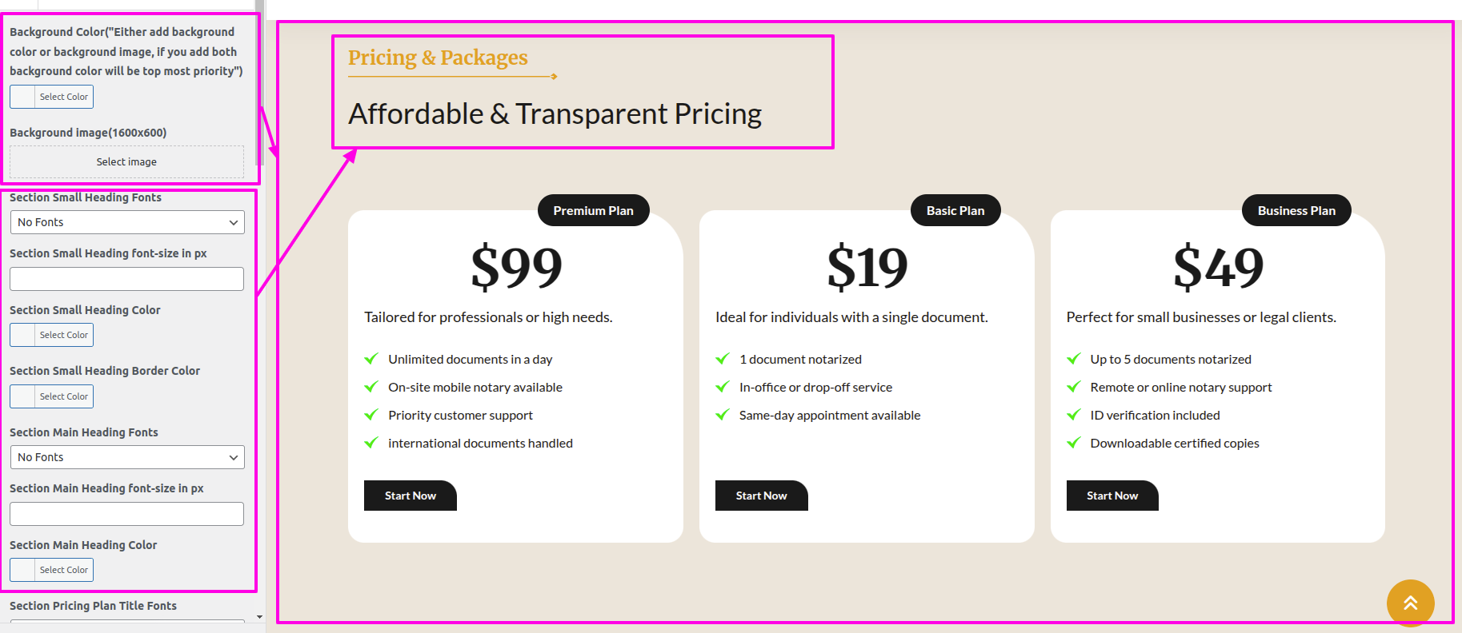Click checkmark beside Priority customer support
This screenshot has width=1462, height=633.
tap(371, 415)
